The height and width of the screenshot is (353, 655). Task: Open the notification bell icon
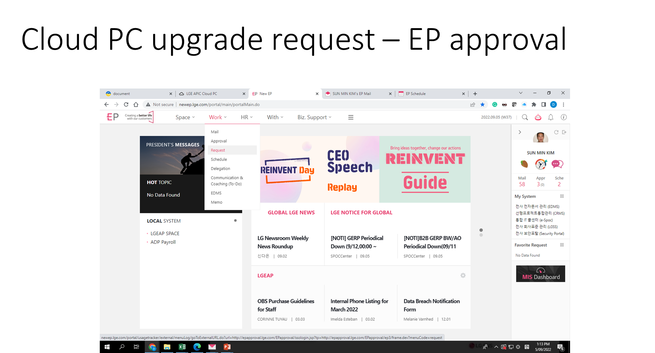[x=551, y=117]
